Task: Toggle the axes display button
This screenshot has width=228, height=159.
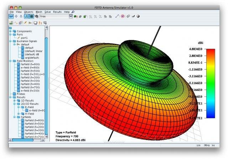Action: pyautogui.click(x=26, y=16)
